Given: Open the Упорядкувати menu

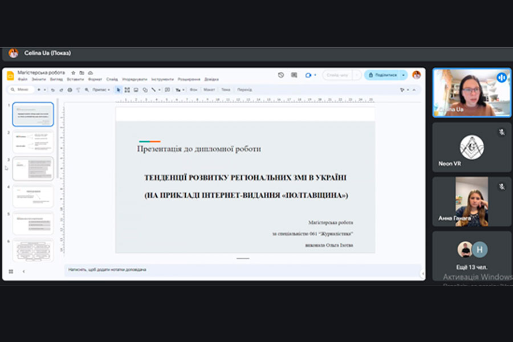Looking at the screenshot, I should tap(135, 80).
